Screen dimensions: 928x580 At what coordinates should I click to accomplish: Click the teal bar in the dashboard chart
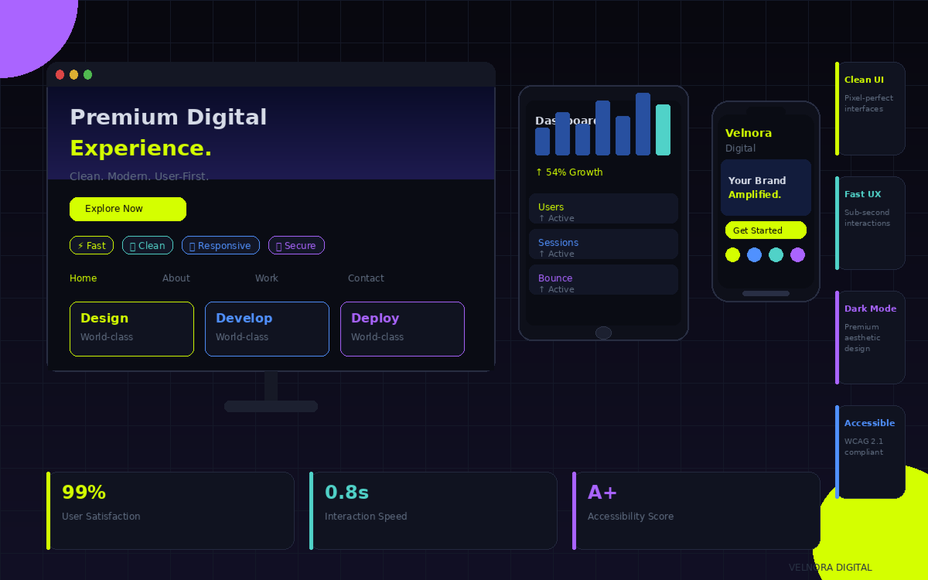click(x=663, y=130)
